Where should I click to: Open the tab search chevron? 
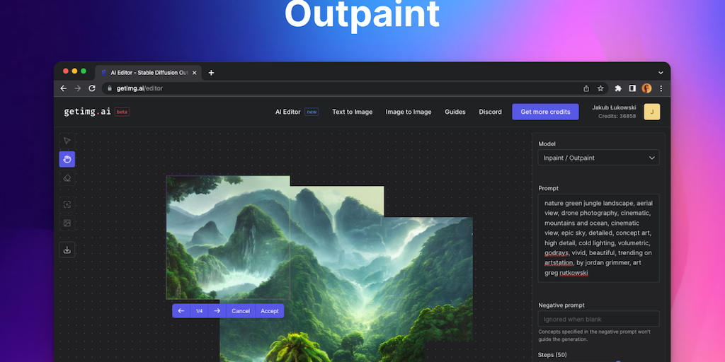pyautogui.click(x=661, y=73)
